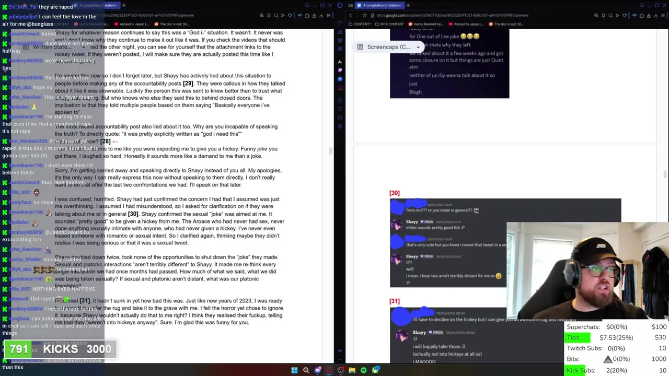Take a snapshot using right window's toolbar icon

[610, 15]
